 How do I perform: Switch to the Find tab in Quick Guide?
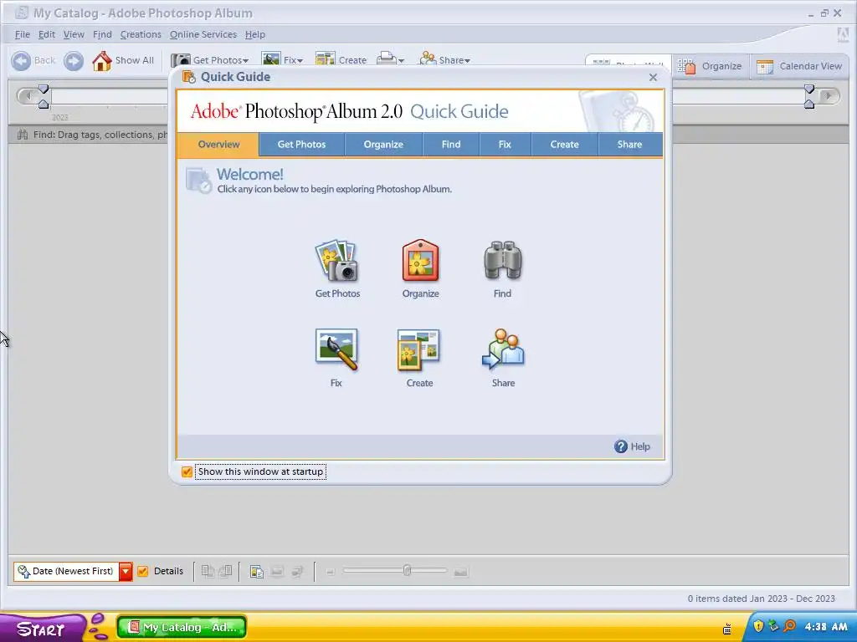pyautogui.click(x=451, y=145)
